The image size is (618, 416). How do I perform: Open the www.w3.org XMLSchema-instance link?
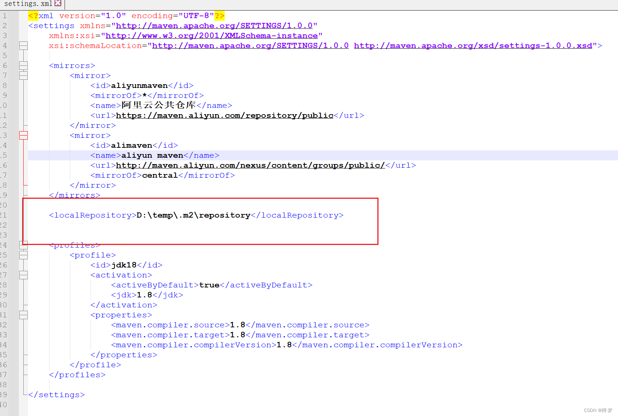point(212,36)
